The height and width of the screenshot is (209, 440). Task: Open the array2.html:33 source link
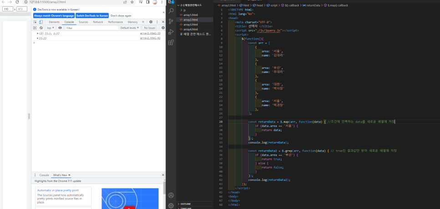[x=150, y=33]
